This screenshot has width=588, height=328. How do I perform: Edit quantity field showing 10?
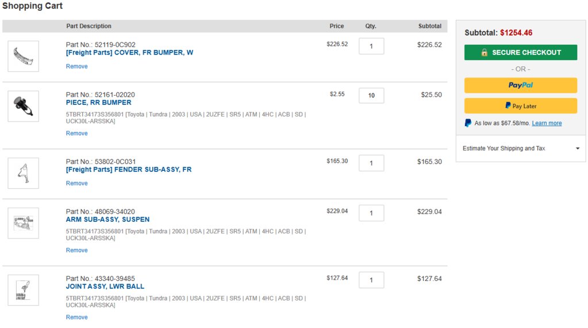tap(371, 95)
